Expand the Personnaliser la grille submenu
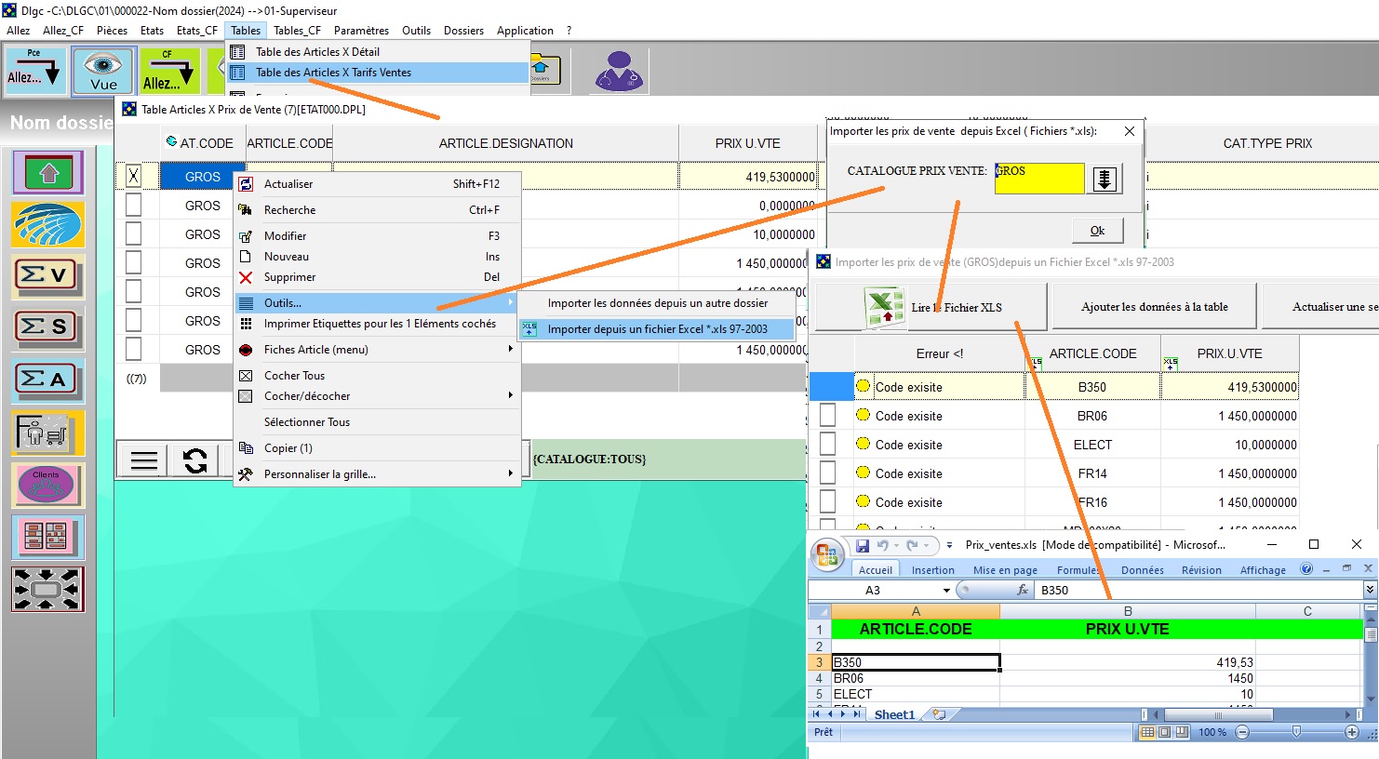Viewport: 1379px width, 759px height. point(510,473)
